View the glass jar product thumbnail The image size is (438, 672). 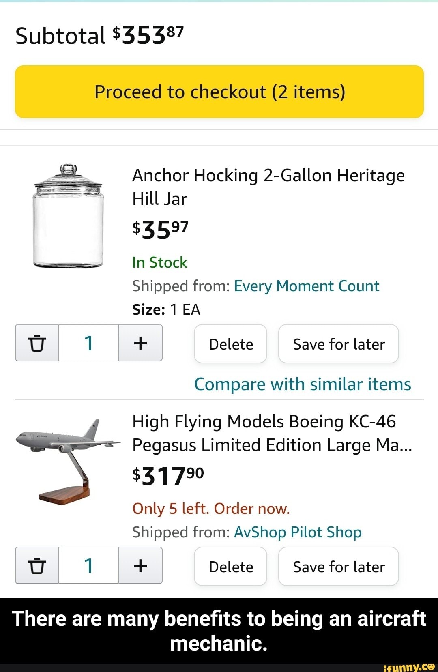(68, 216)
